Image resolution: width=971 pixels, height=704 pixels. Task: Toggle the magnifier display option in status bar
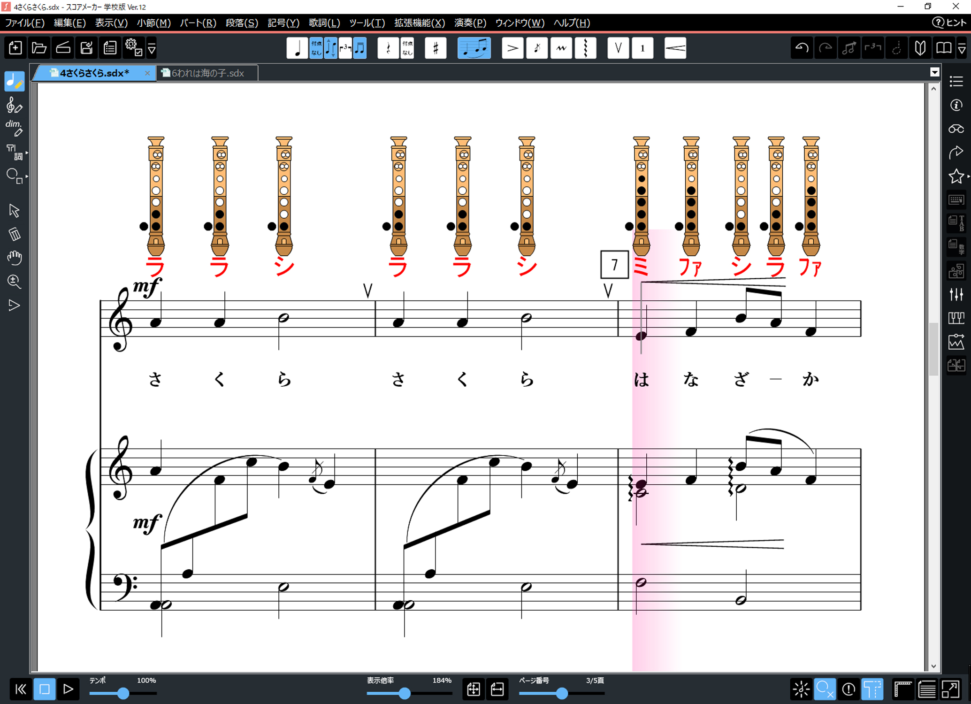click(x=825, y=689)
